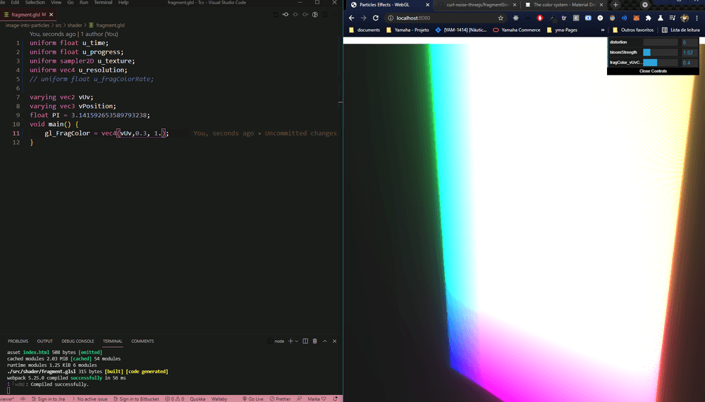Split the editor to the right
Viewport: 705px width, 402px height.
pyautogui.click(x=326, y=14)
